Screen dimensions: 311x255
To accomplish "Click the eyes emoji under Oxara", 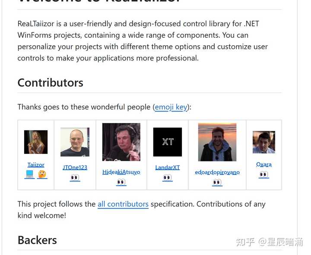I will [264, 174].
